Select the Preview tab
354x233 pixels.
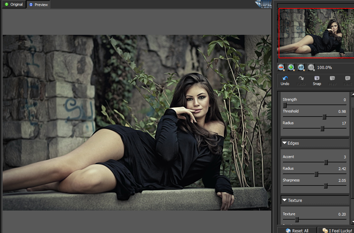[38, 5]
